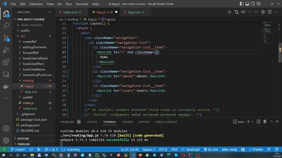282x158 pixels.
Task: Maximize the terminal panel size
Action: pos(271,122)
